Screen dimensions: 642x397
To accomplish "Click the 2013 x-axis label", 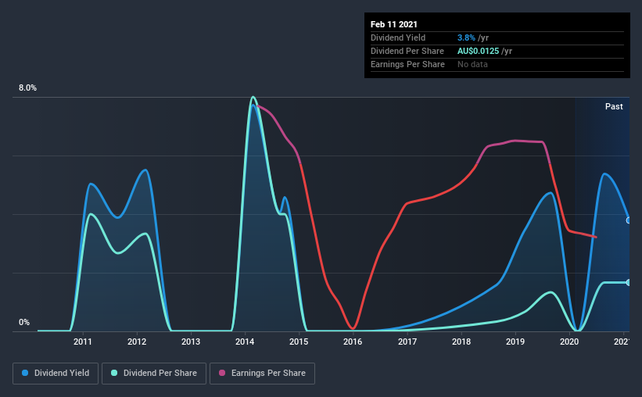I will tap(191, 342).
